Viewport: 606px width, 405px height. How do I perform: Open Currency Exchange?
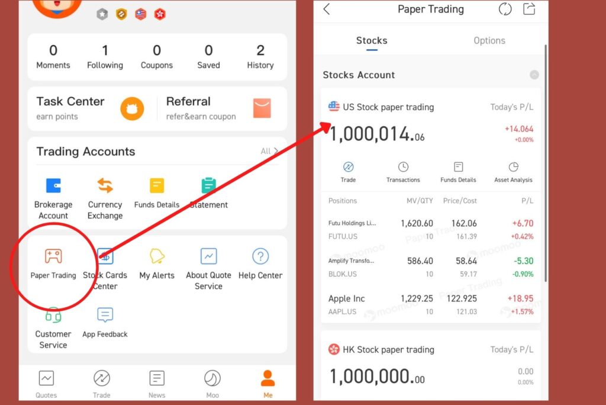pos(105,199)
